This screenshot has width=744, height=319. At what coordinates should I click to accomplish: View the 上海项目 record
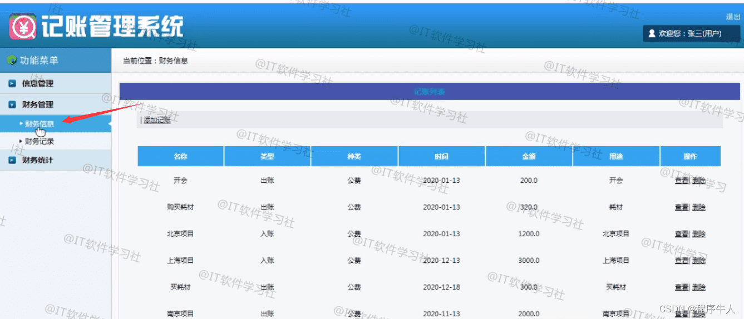[681, 261]
